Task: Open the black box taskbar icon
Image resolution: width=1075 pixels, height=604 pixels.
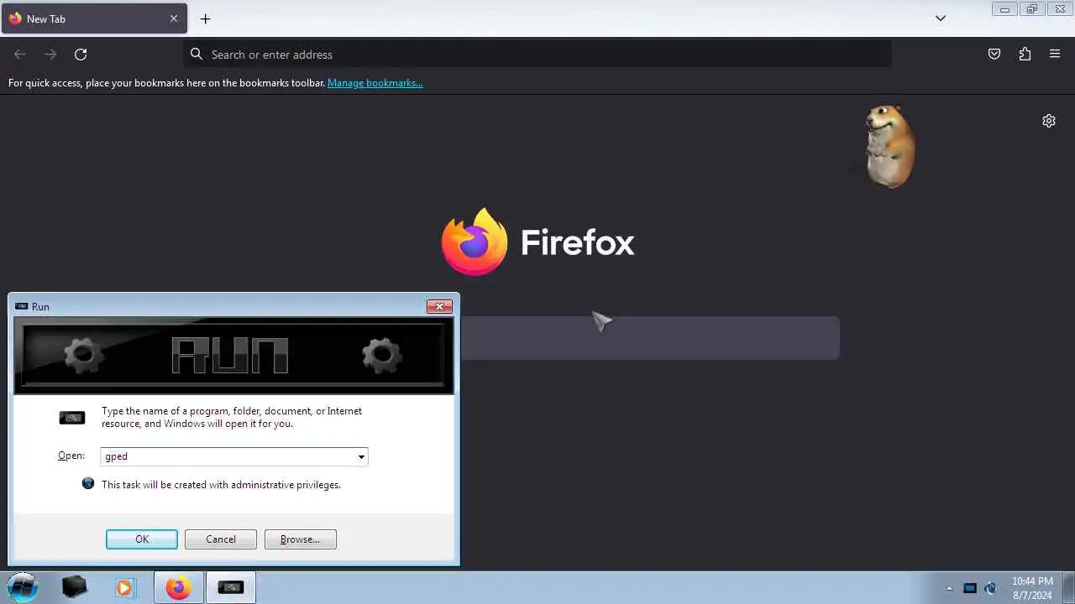Action: click(75, 587)
